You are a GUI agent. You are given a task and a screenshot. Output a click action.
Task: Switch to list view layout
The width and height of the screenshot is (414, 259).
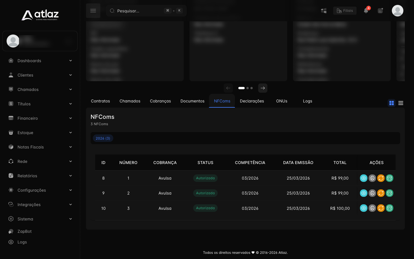click(401, 103)
